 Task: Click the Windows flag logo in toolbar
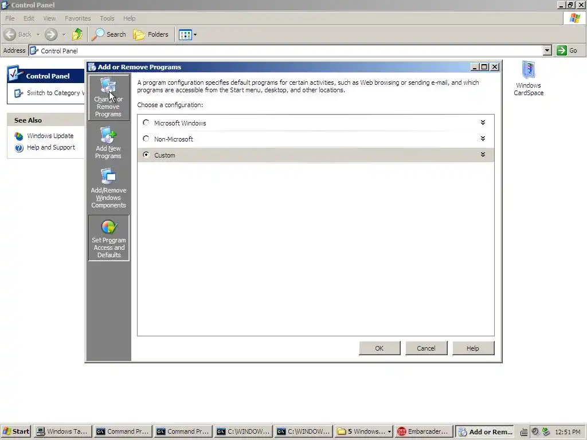(x=574, y=18)
